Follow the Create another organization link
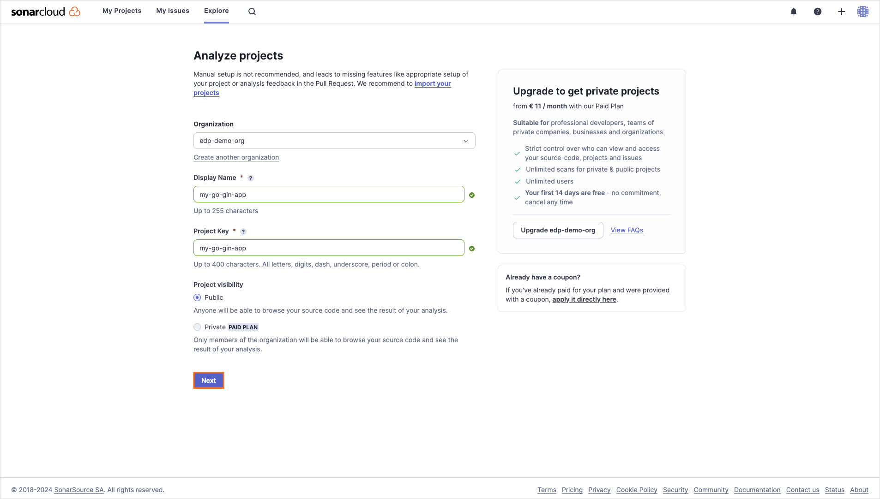The image size is (880, 499). 236,157
